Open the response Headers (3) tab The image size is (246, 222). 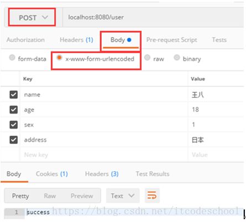(102, 174)
